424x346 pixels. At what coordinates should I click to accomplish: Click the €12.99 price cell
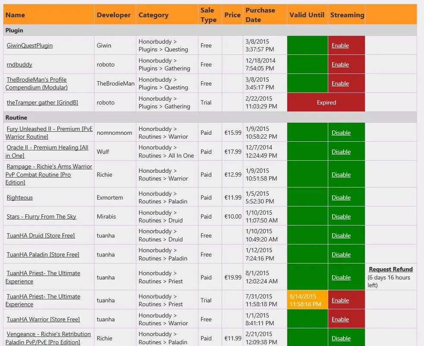click(233, 175)
